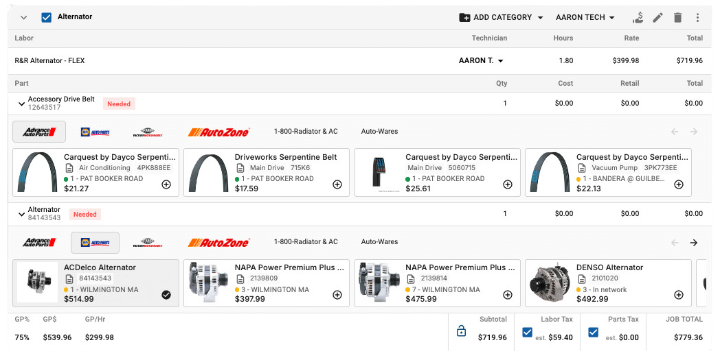Open document icon for Air Conditioning 4PK888EE belt

[69, 168]
